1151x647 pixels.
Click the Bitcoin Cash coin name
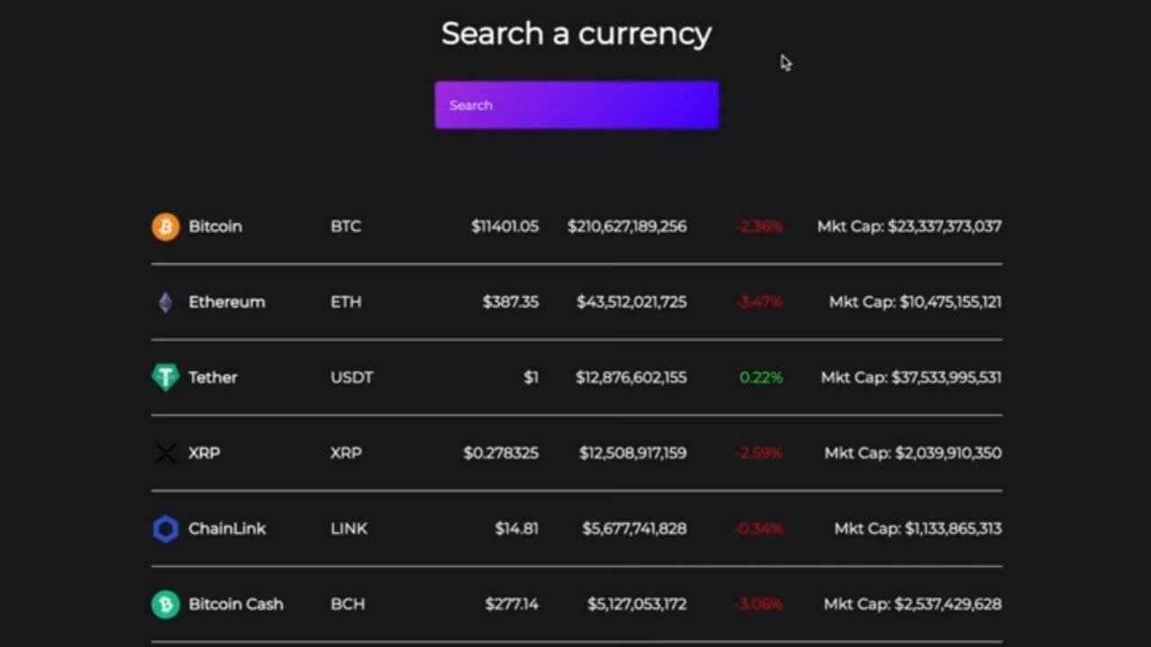236,604
